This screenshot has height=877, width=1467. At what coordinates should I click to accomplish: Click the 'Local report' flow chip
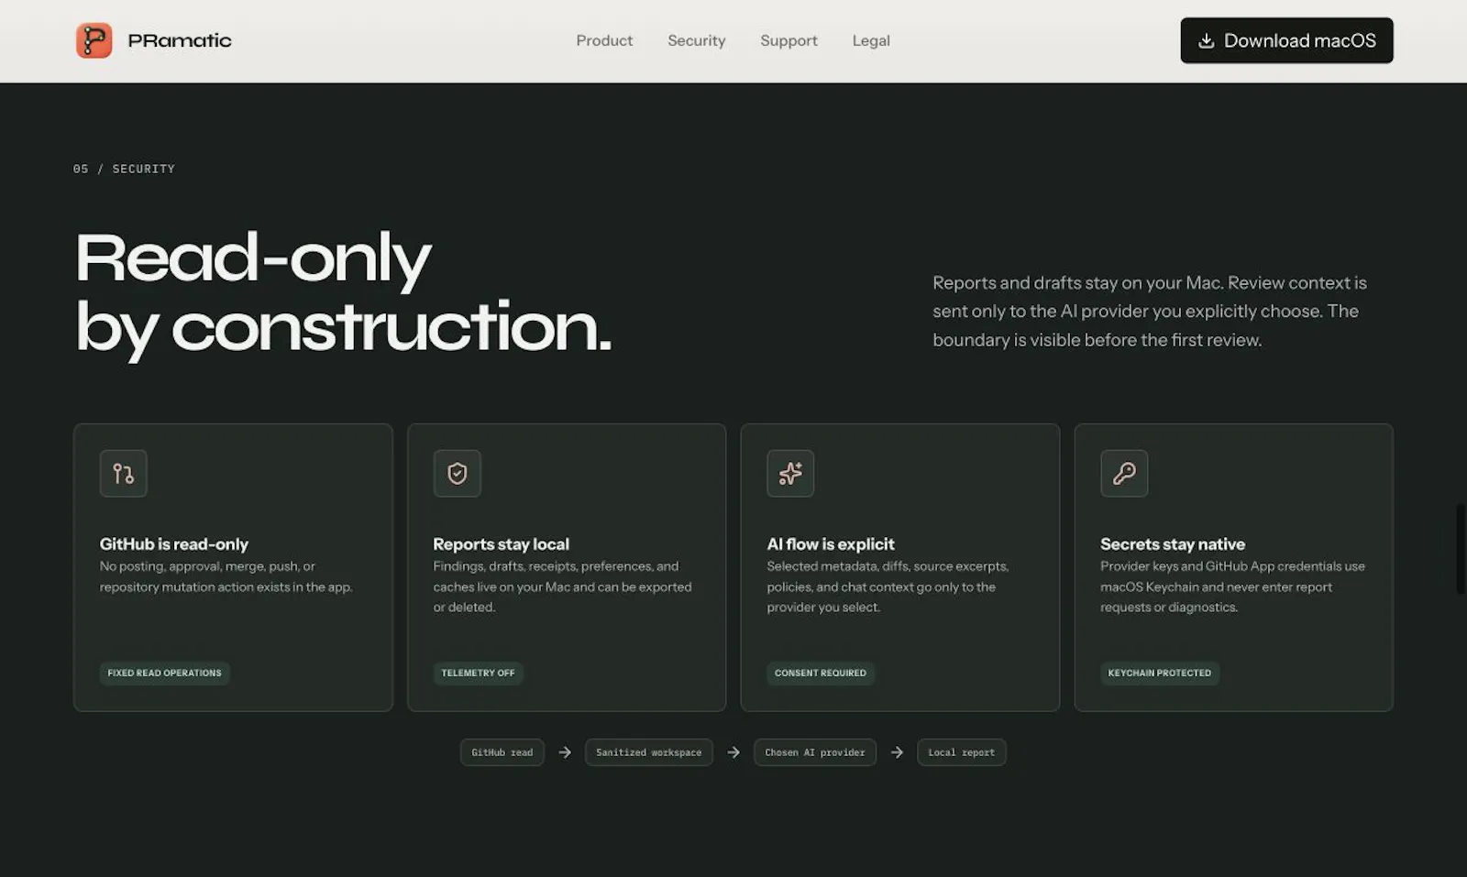[961, 752]
